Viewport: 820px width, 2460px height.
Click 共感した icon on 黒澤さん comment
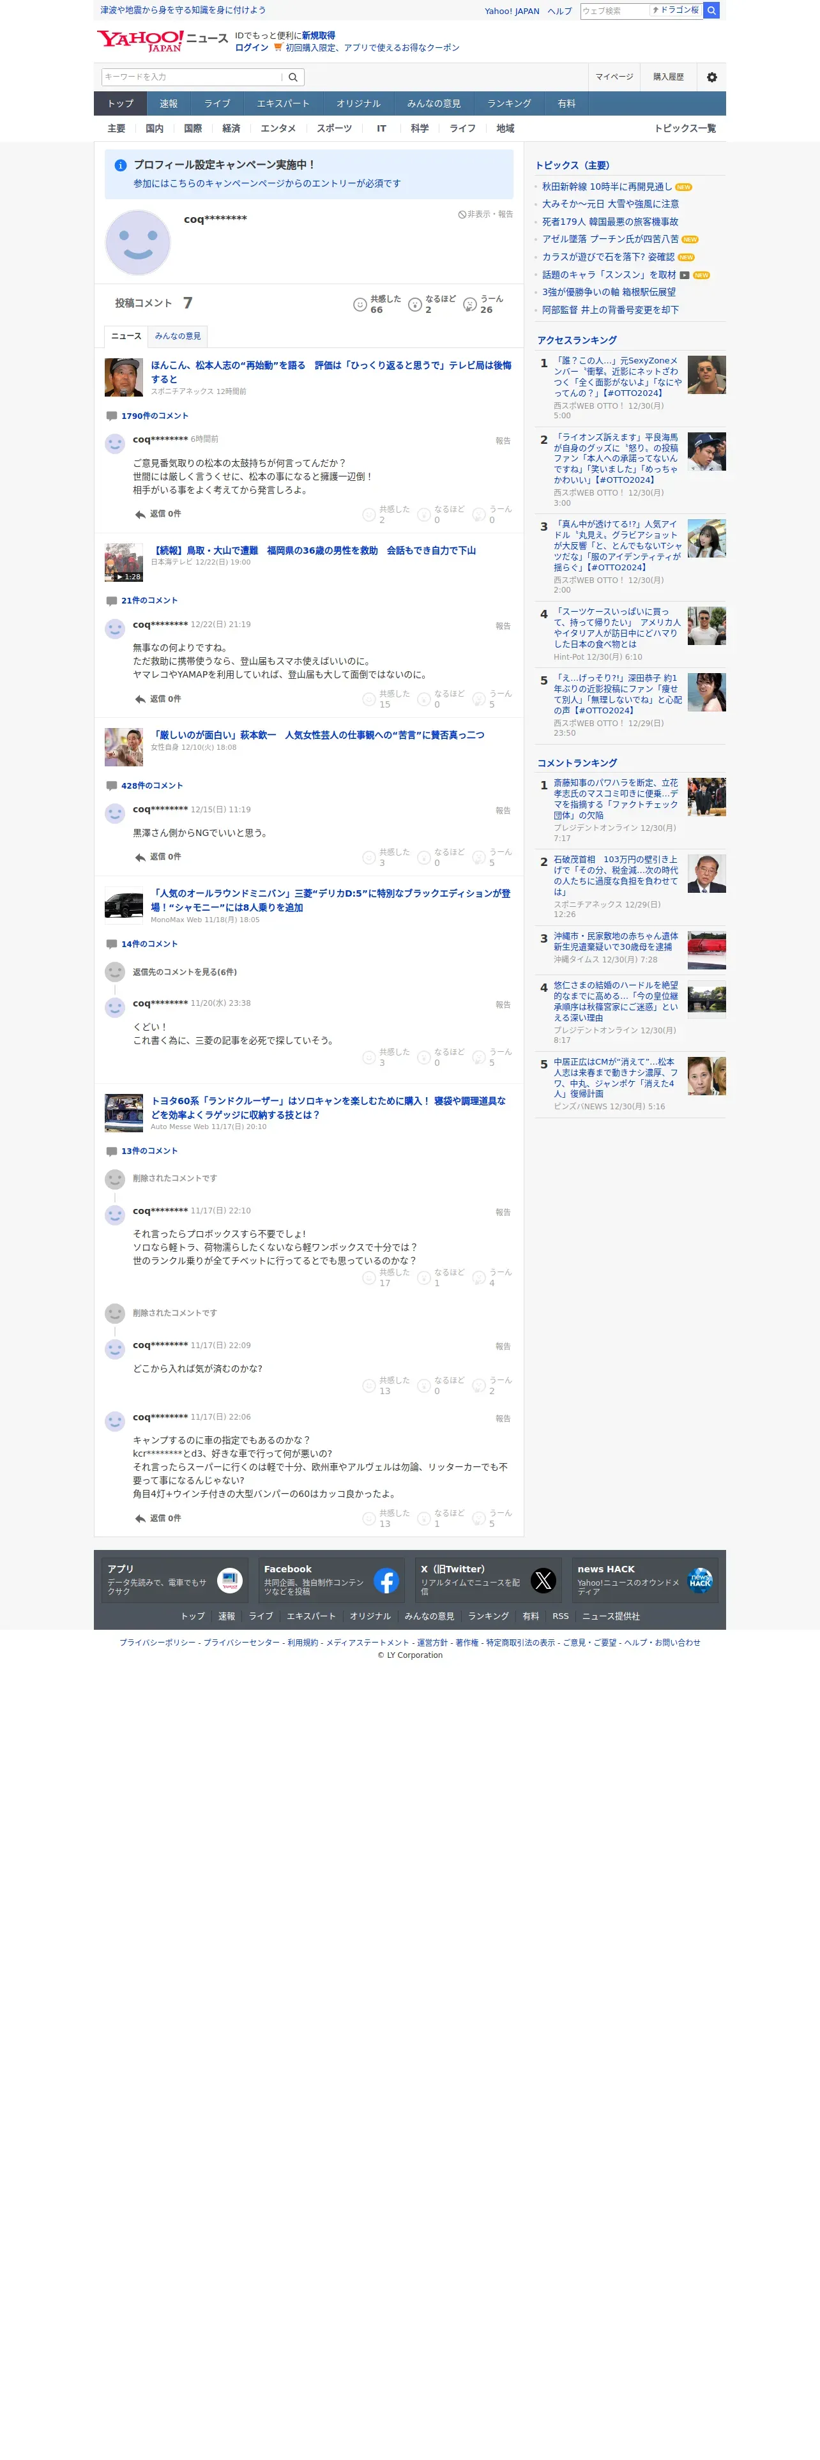coord(368,858)
